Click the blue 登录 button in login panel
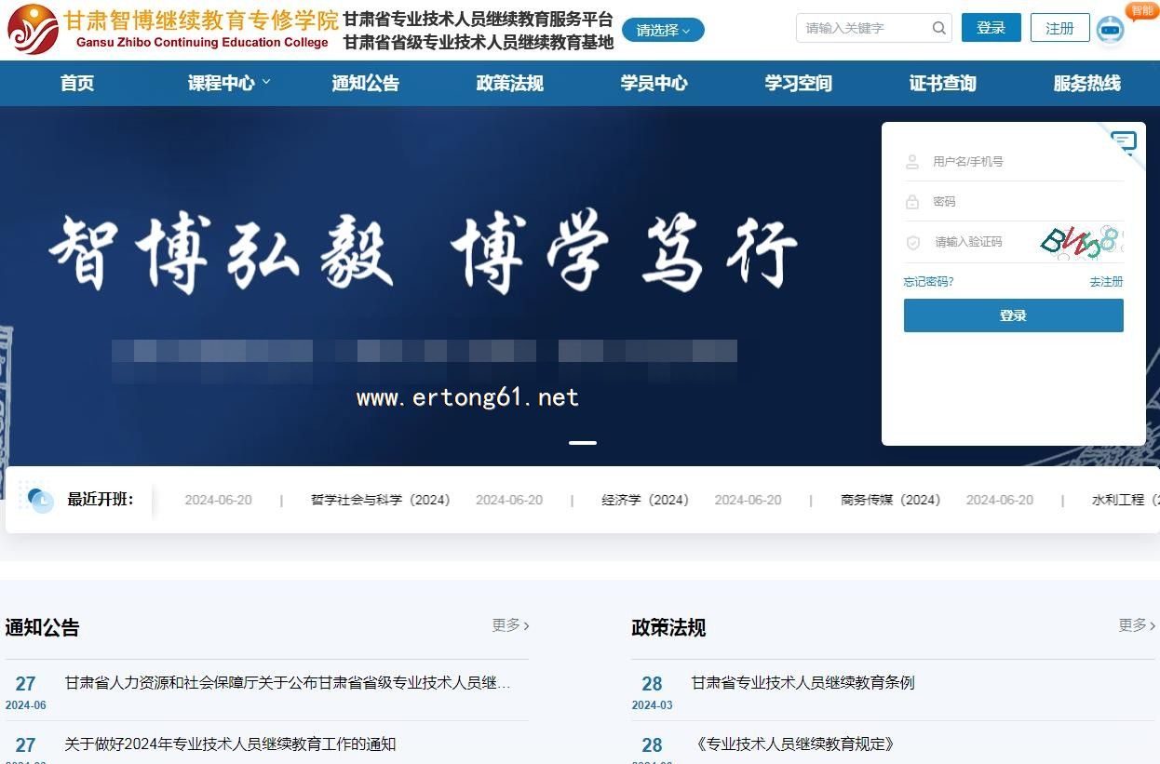 pyautogui.click(x=1013, y=315)
